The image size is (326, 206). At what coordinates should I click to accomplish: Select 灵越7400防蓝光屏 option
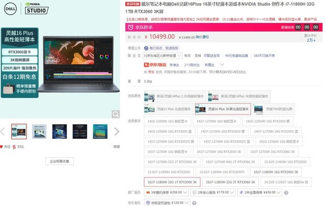pyautogui.click(x=274, y=109)
